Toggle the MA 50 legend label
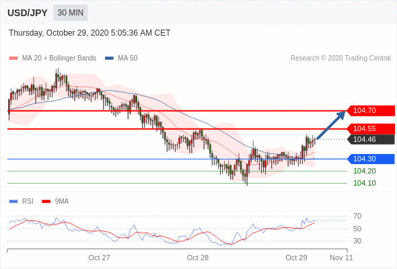 128,59
